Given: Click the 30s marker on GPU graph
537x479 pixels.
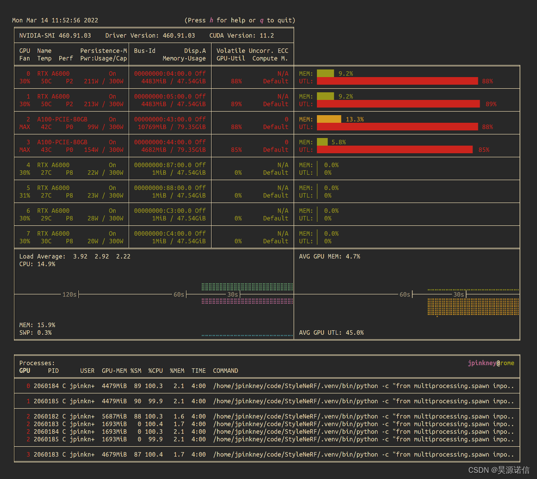Looking at the screenshot, I should (x=459, y=294).
